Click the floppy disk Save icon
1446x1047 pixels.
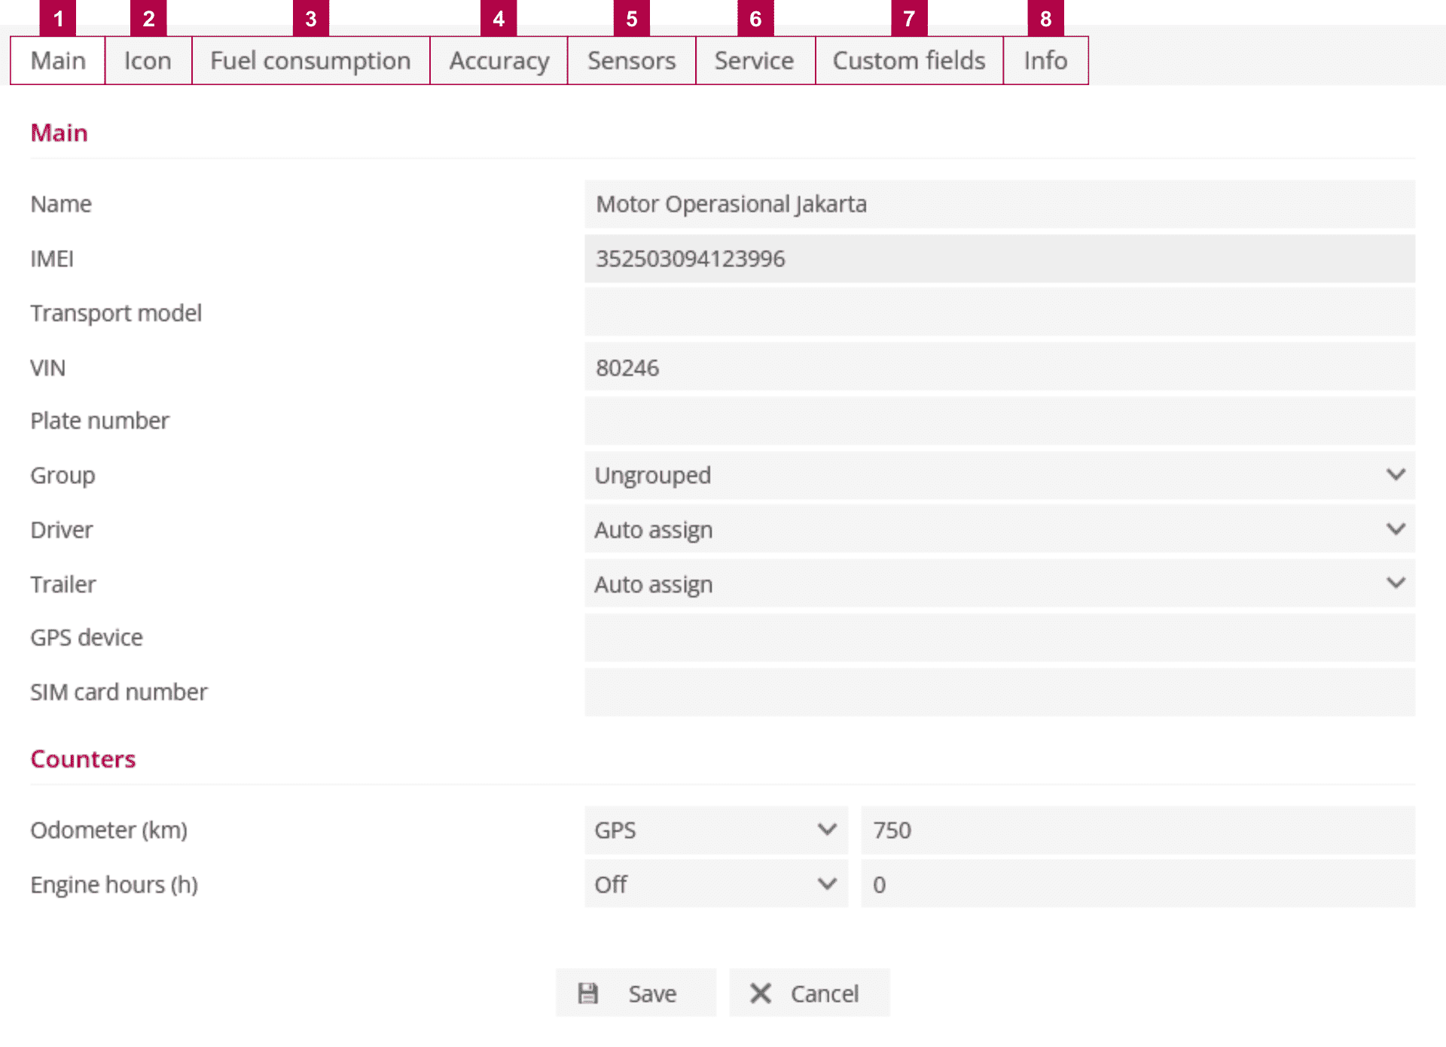coord(588,994)
